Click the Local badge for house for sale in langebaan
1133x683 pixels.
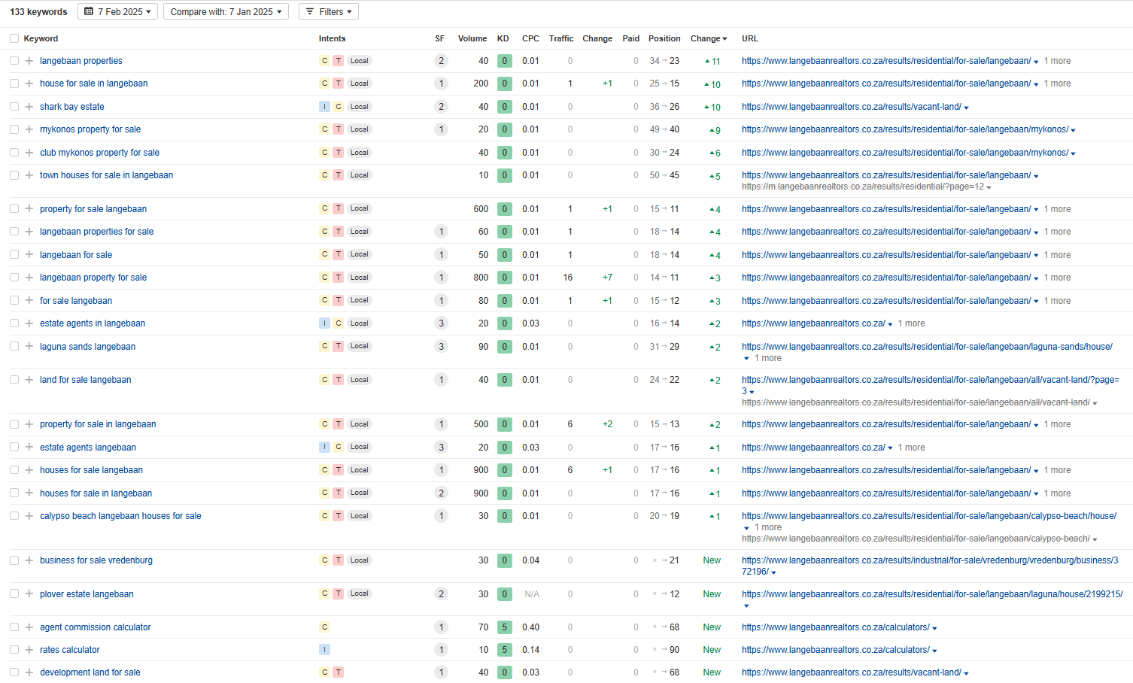tap(359, 83)
